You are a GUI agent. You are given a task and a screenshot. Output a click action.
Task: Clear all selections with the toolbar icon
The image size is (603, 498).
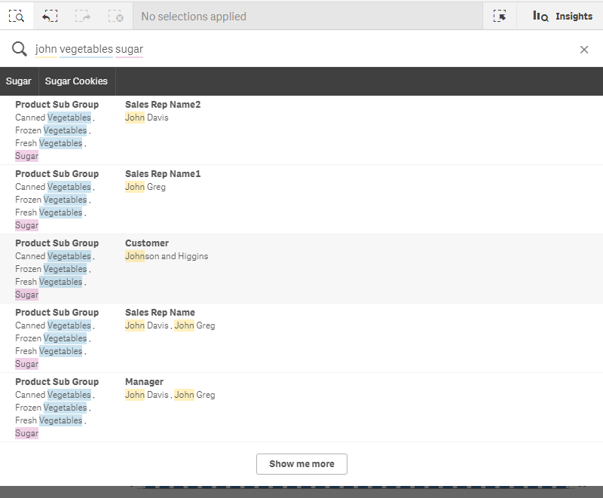click(x=116, y=15)
